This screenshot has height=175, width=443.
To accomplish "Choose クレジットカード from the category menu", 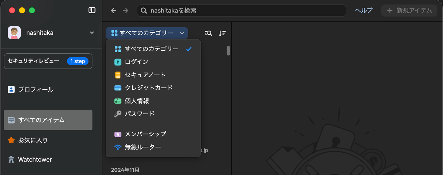I will tap(153, 88).
